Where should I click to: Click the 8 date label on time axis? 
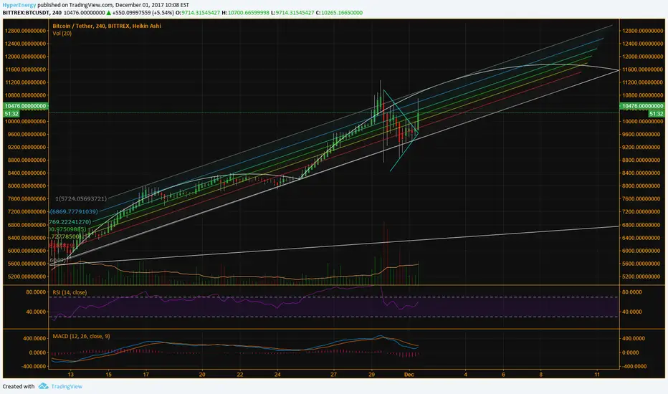coord(541,375)
